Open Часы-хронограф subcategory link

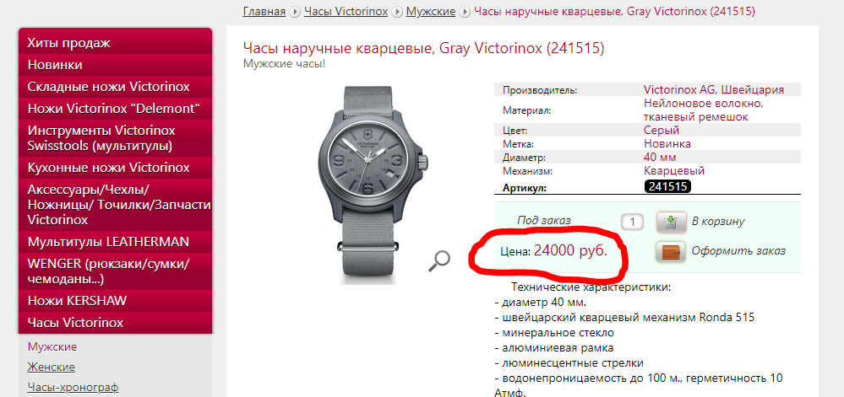(x=73, y=388)
